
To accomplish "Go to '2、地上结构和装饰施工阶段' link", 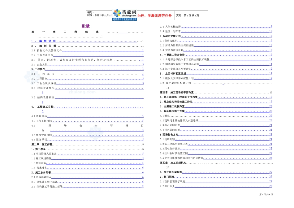I will [x=216, y=102].
